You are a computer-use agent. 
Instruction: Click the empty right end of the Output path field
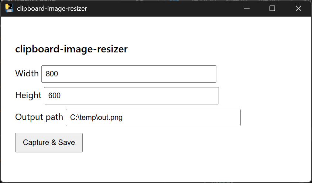point(222,118)
